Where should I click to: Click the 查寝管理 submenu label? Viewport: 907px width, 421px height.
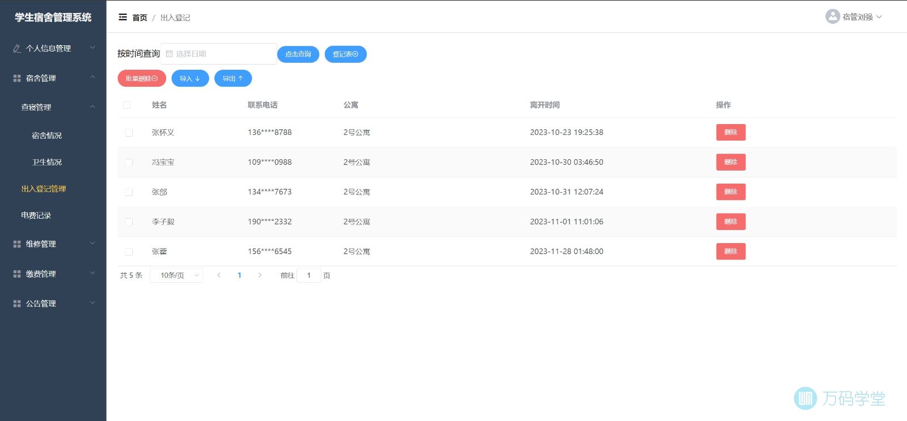point(36,107)
